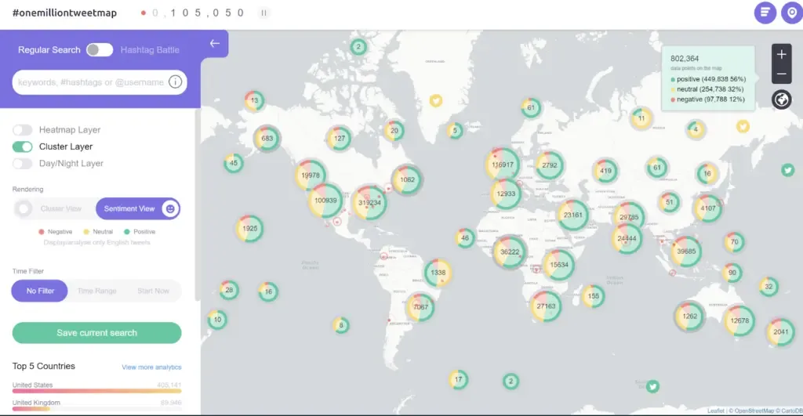Zoom out of the map
The width and height of the screenshot is (803, 416).
(782, 74)
